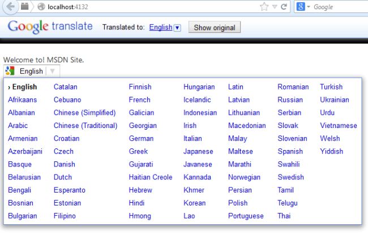Click the Show original button
Screen dimensions: 368x235
(x=215, y=28)
